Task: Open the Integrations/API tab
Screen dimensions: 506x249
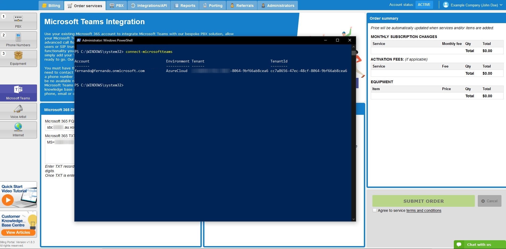Action: coord(149,5)
